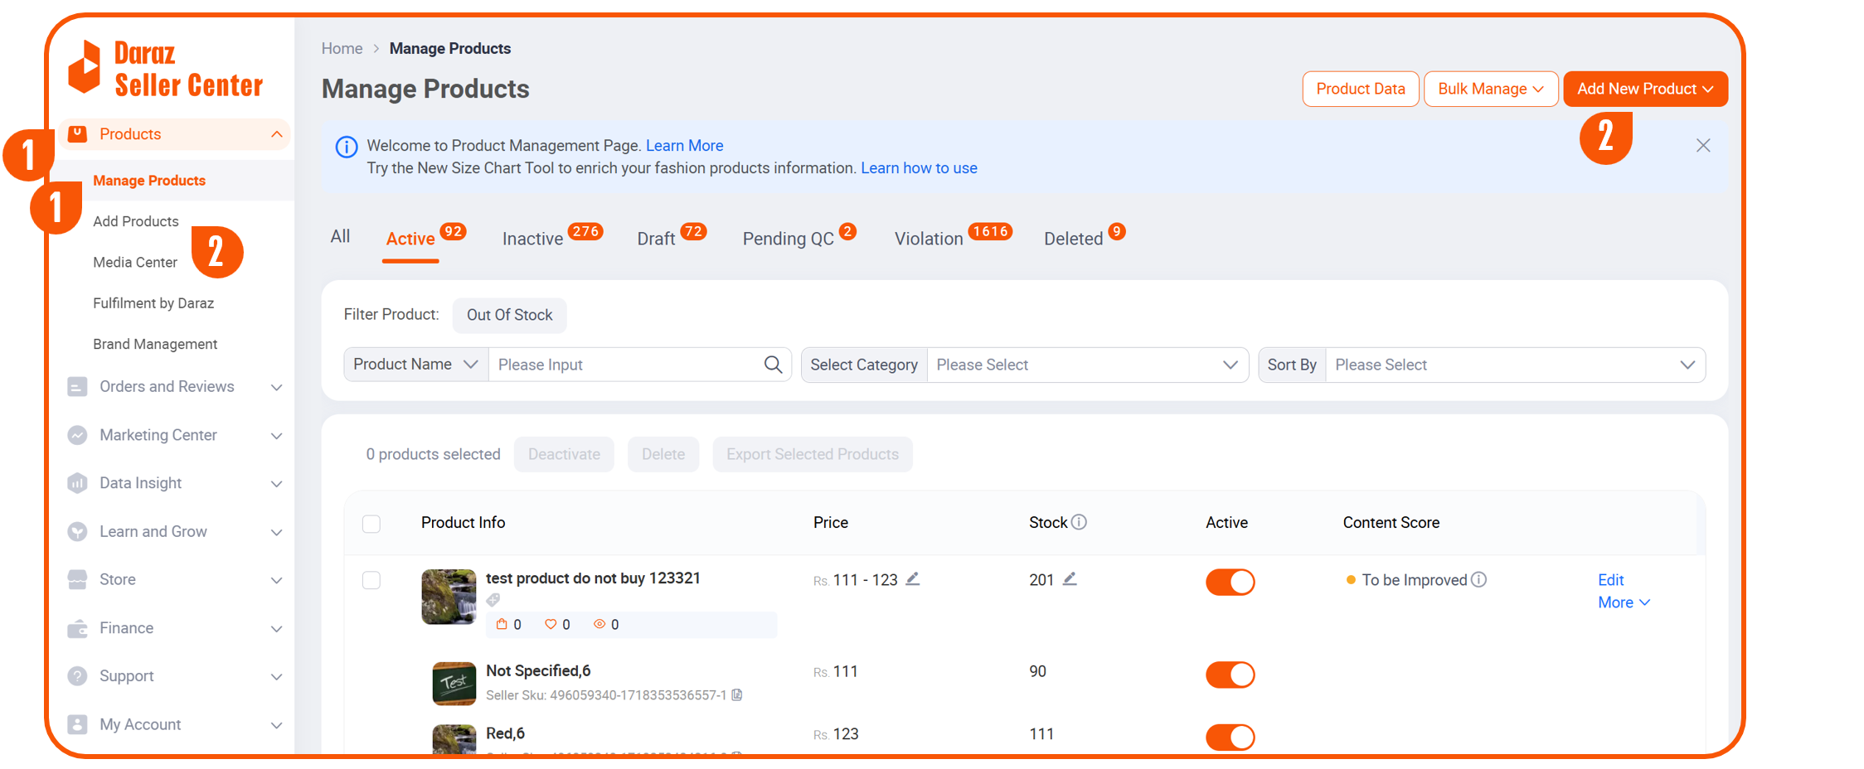This screenshot has width=1864, height=769.
Task: Click the Learn how to use link
Action: 919,168
